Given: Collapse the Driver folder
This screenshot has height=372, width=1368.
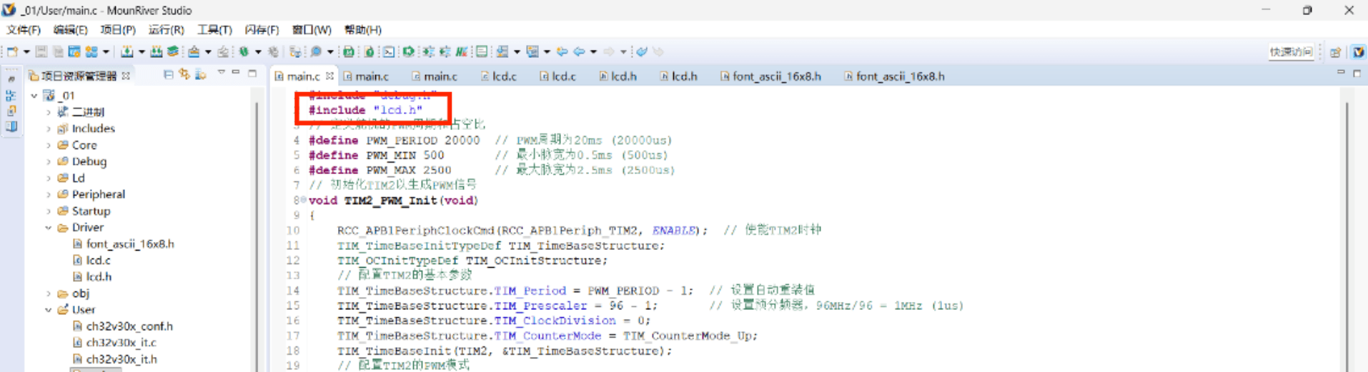Looking at the screenshot, I should point(49,228).
